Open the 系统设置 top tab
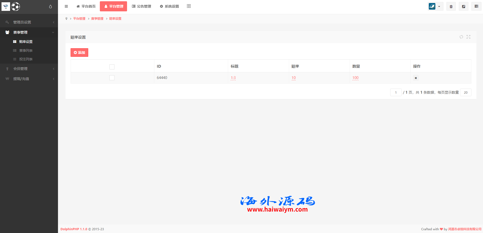 (x=169, y=6)
